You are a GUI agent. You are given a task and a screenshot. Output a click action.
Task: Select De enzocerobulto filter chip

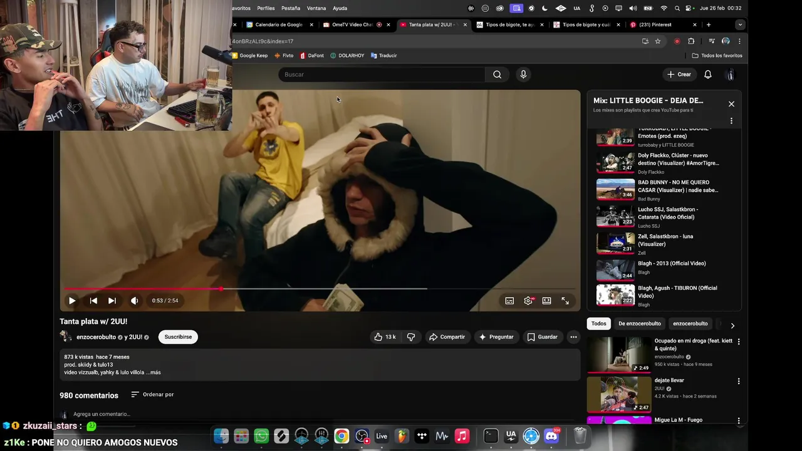[x=640, y=324]
